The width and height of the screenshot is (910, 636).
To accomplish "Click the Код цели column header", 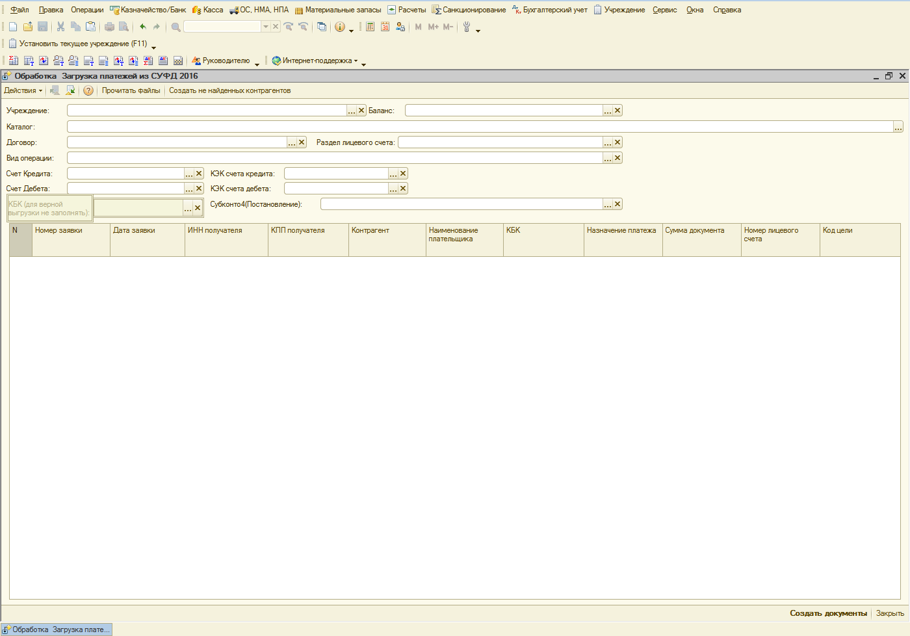I will pos(860,239).
